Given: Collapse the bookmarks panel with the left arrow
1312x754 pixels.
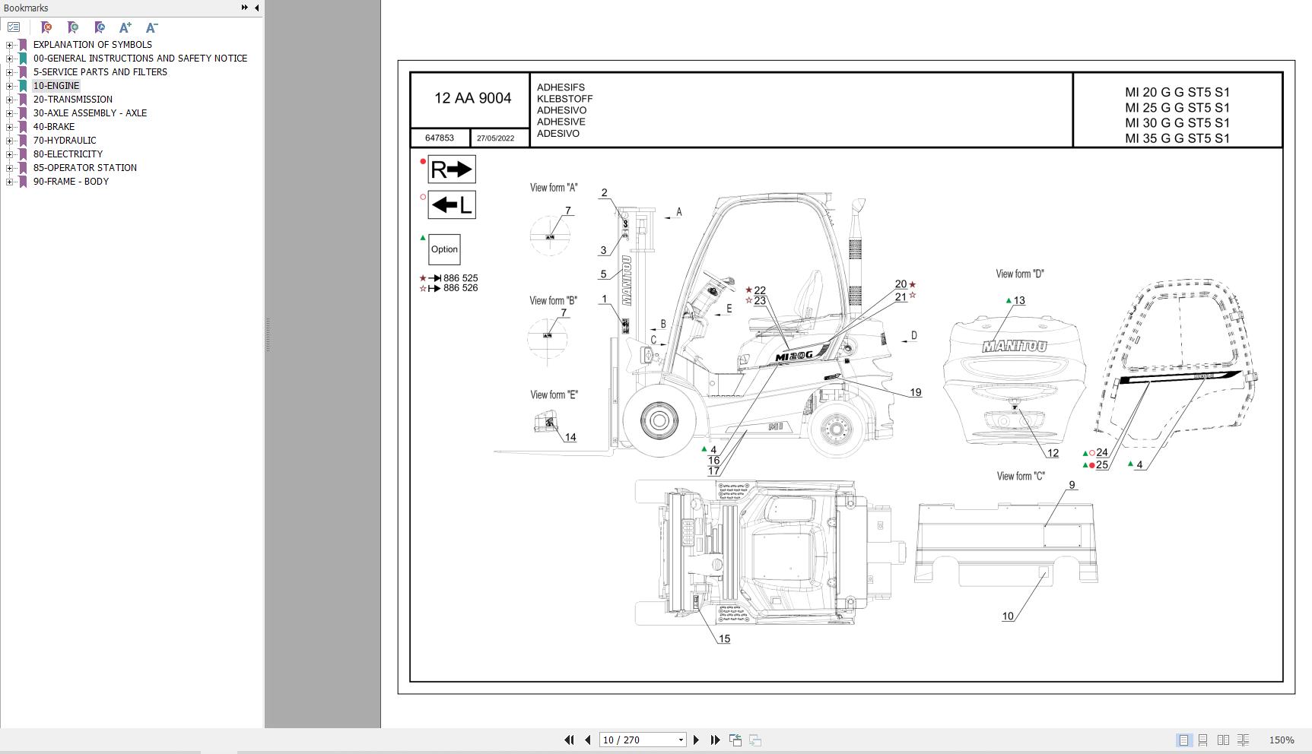Looking at the screenshot, I should (x=256, y=8).
